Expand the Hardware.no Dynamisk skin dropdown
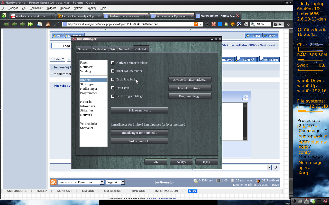This screenshot has width=329, height=205. (x=102, y=182)
